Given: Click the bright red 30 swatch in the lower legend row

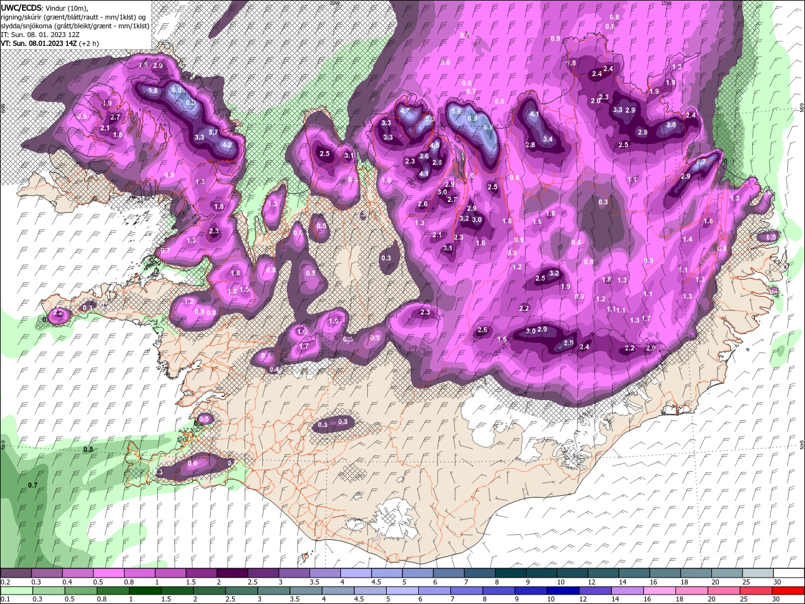Looking at the screenshot, I should pos(788,591).
